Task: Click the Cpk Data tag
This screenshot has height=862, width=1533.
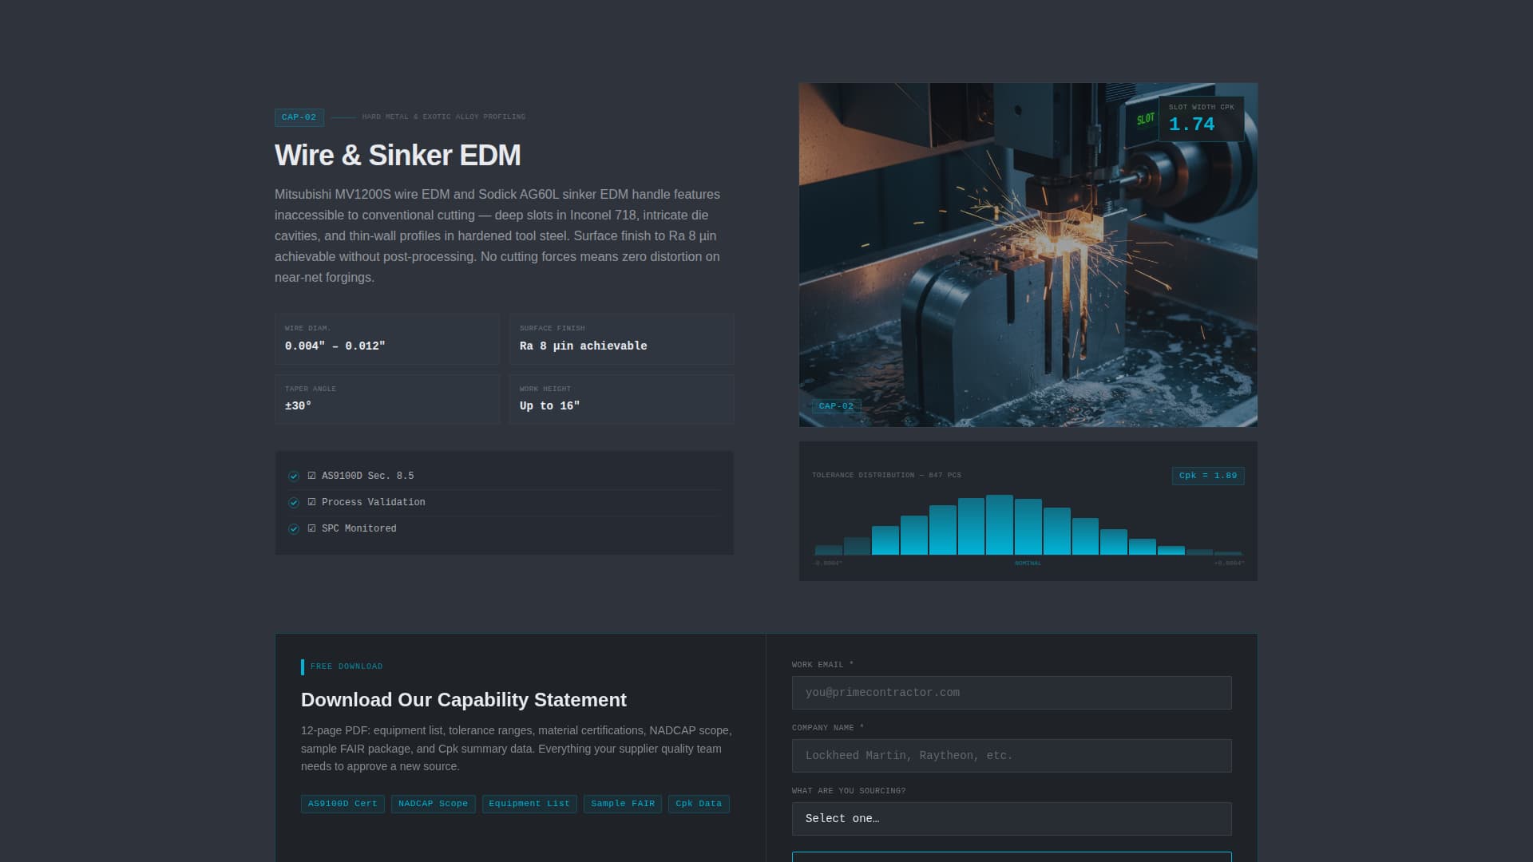Action: [x=699, y=804]
